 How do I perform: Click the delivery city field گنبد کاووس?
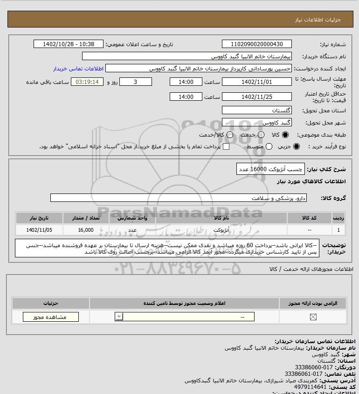[257, 122]
